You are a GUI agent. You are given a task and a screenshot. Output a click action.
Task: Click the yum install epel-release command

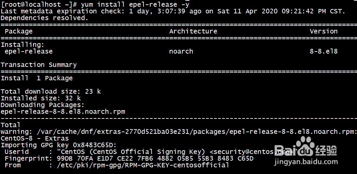coord(135,5)
